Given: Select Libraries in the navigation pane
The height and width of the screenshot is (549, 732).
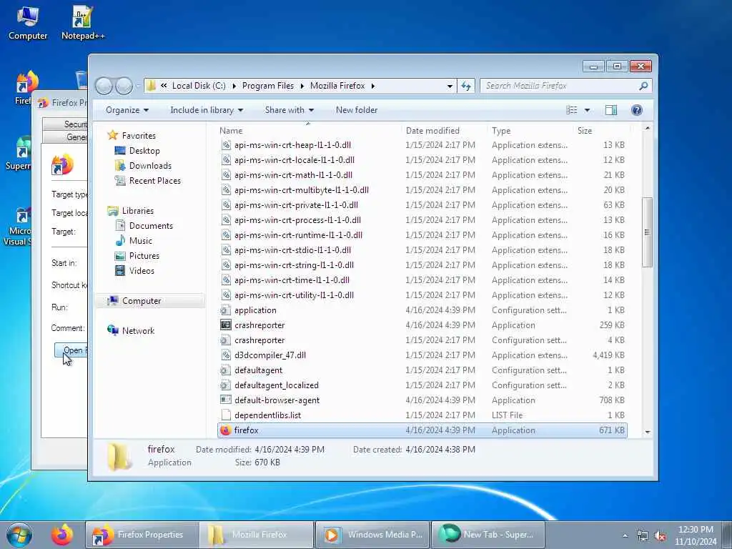Looking at the screenshot, I should click(x=138, y=211).
